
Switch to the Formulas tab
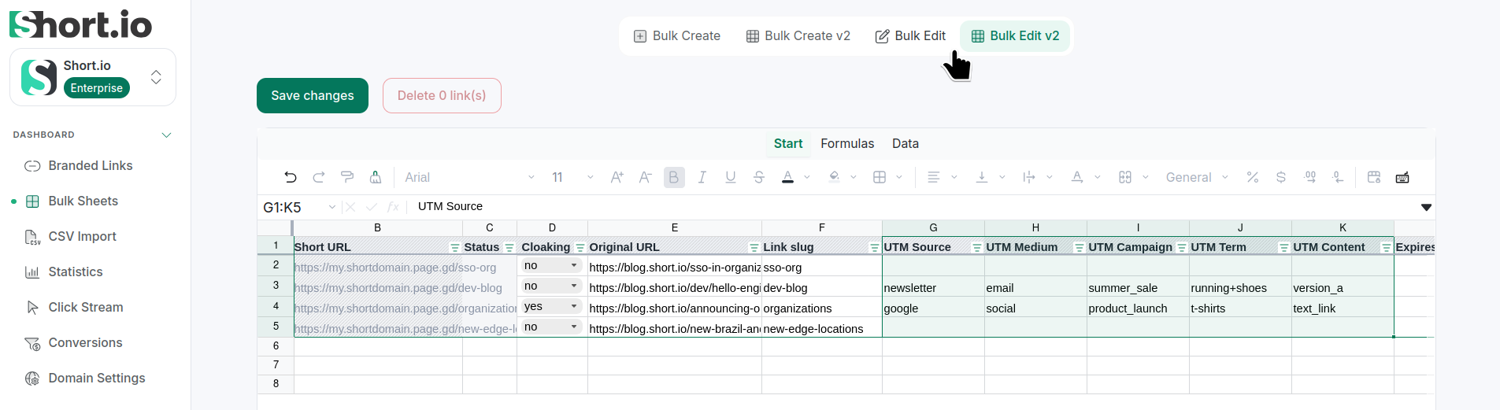(x=847, y=143)
